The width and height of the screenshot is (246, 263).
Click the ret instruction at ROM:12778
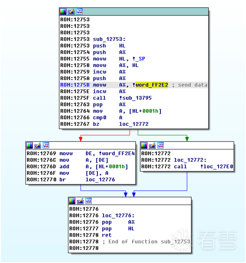click(107, 235)
